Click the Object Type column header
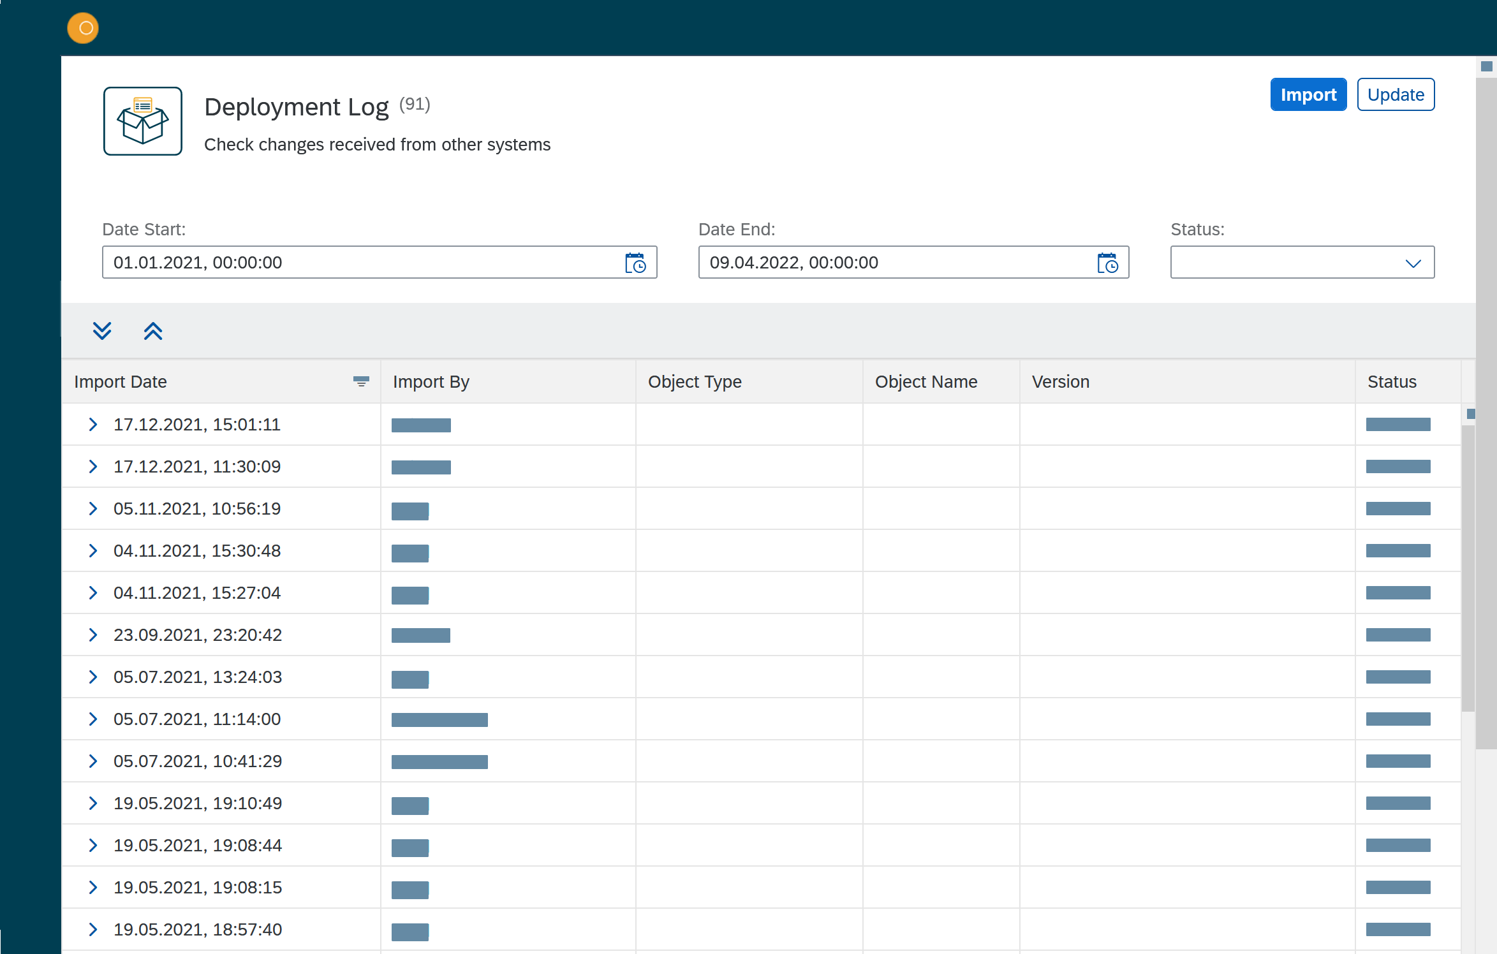The width and height of the screenshot is (1497, 954). (x=749, y=381)
